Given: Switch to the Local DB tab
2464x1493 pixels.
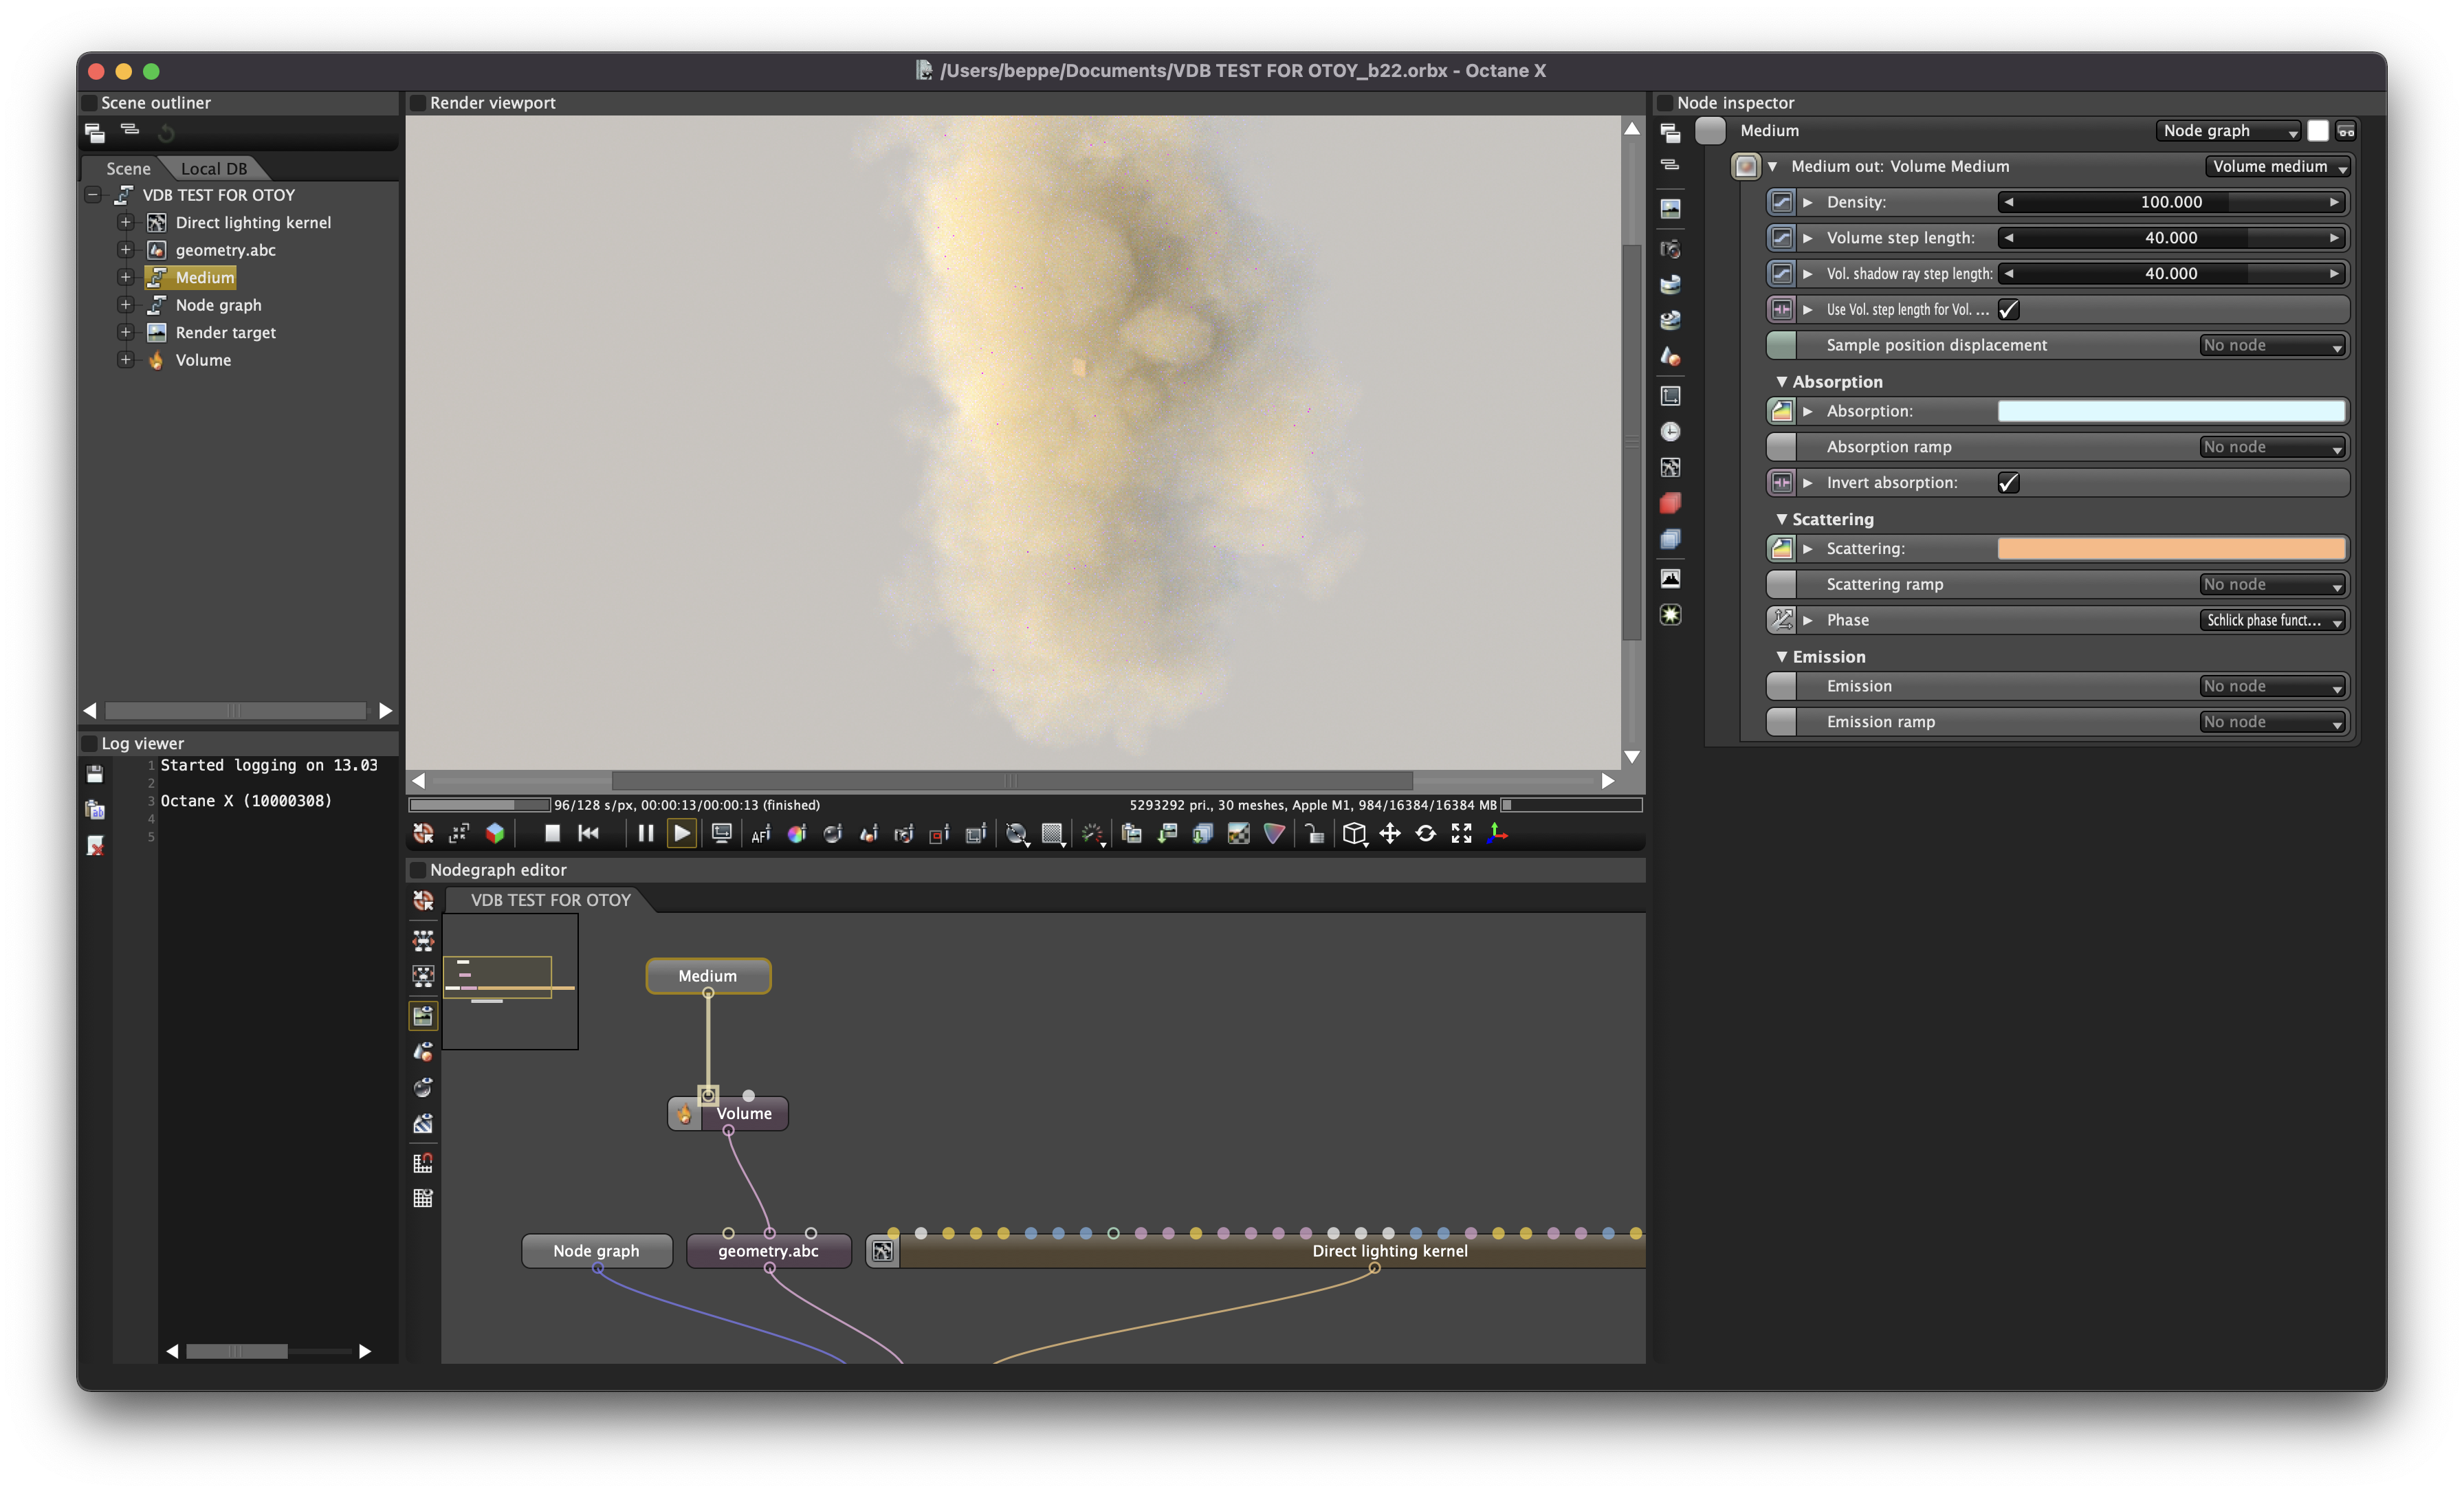Looking at the screenshot, I should tap(214, 169).
